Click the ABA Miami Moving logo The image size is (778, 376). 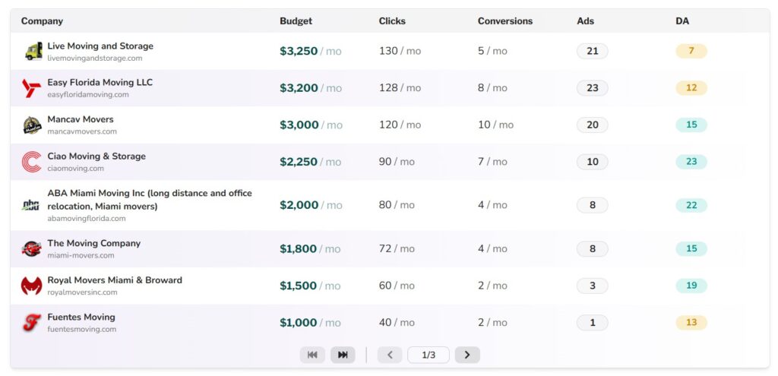point(31,205)
